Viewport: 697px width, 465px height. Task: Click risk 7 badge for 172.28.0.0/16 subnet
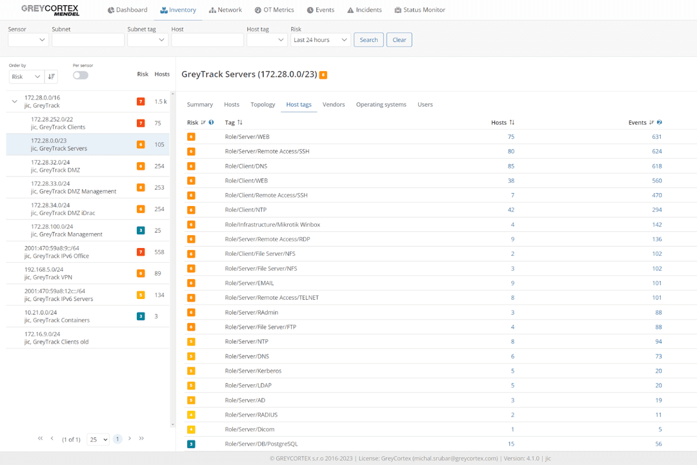141,101
